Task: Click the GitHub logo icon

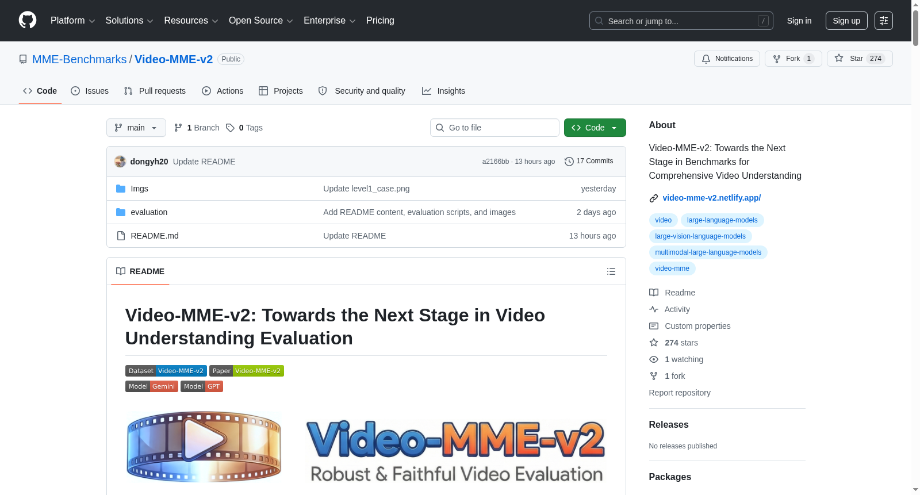Action: 28,20
